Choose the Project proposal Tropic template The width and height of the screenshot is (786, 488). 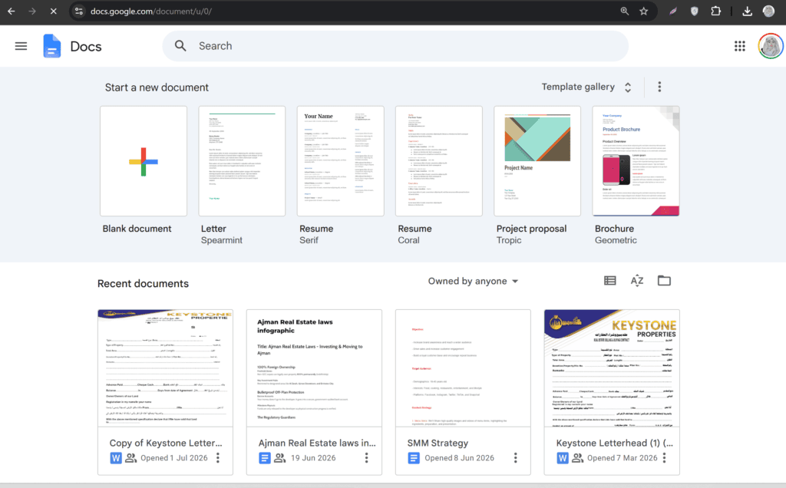(537, 161)
